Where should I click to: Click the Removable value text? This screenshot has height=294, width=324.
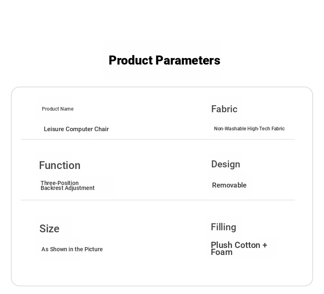tap(229, 185)
